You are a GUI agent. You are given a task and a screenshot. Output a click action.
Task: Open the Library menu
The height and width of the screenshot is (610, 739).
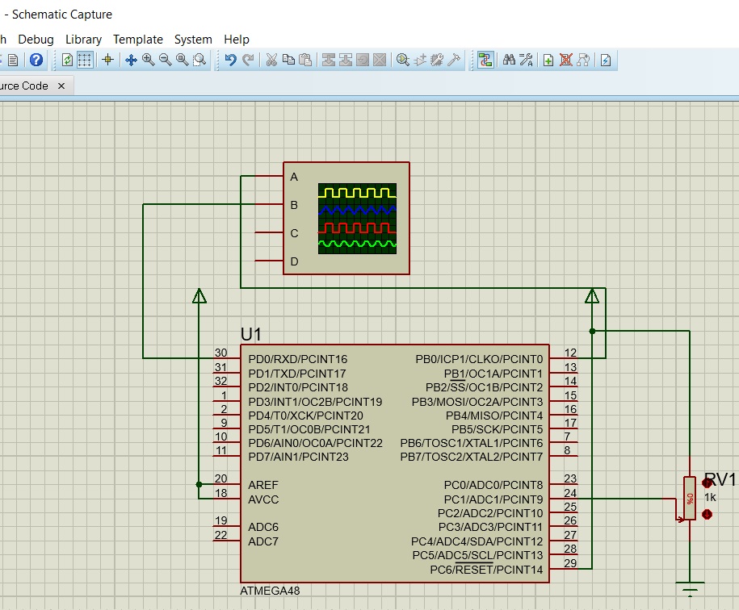pyautogui.click(x=83, y=39)
